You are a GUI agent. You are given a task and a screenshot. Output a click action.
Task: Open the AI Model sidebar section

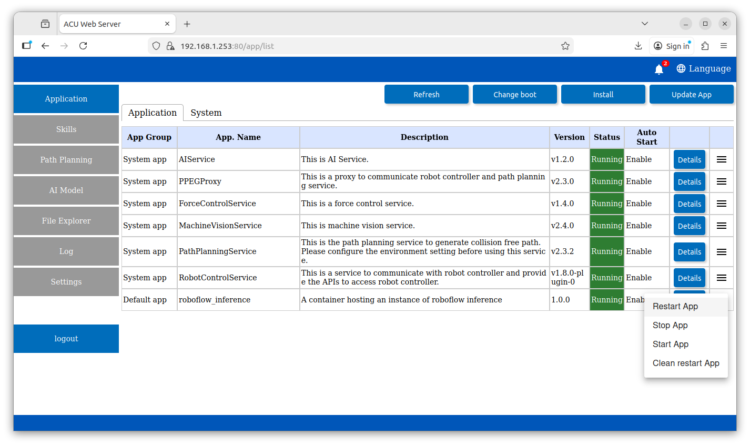(x=66, y=190)
